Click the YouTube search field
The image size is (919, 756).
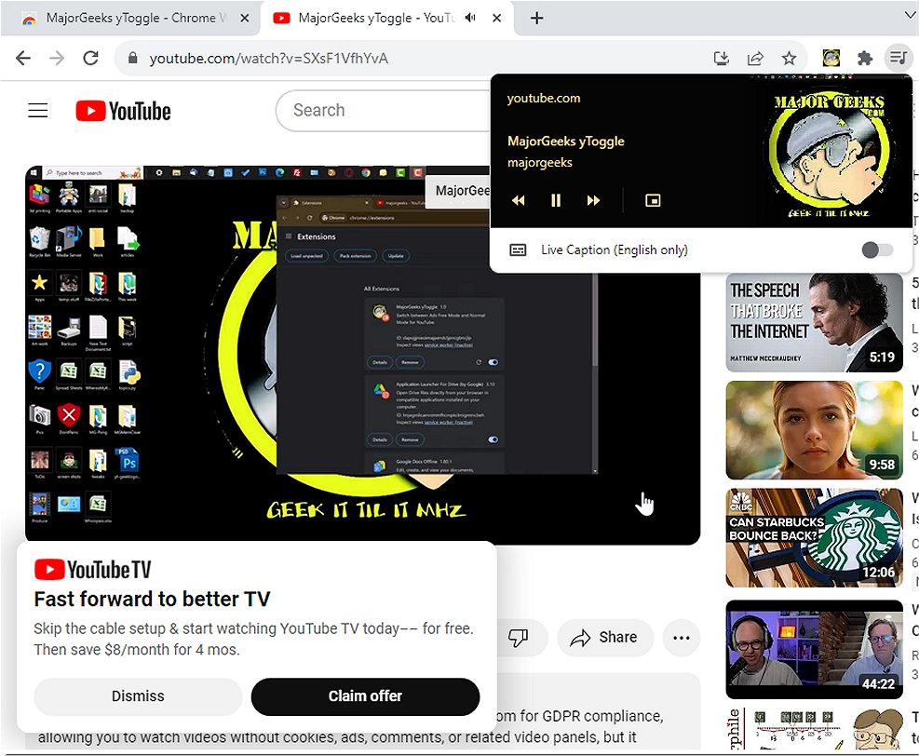pyautogui.click(x=382, y=111)
